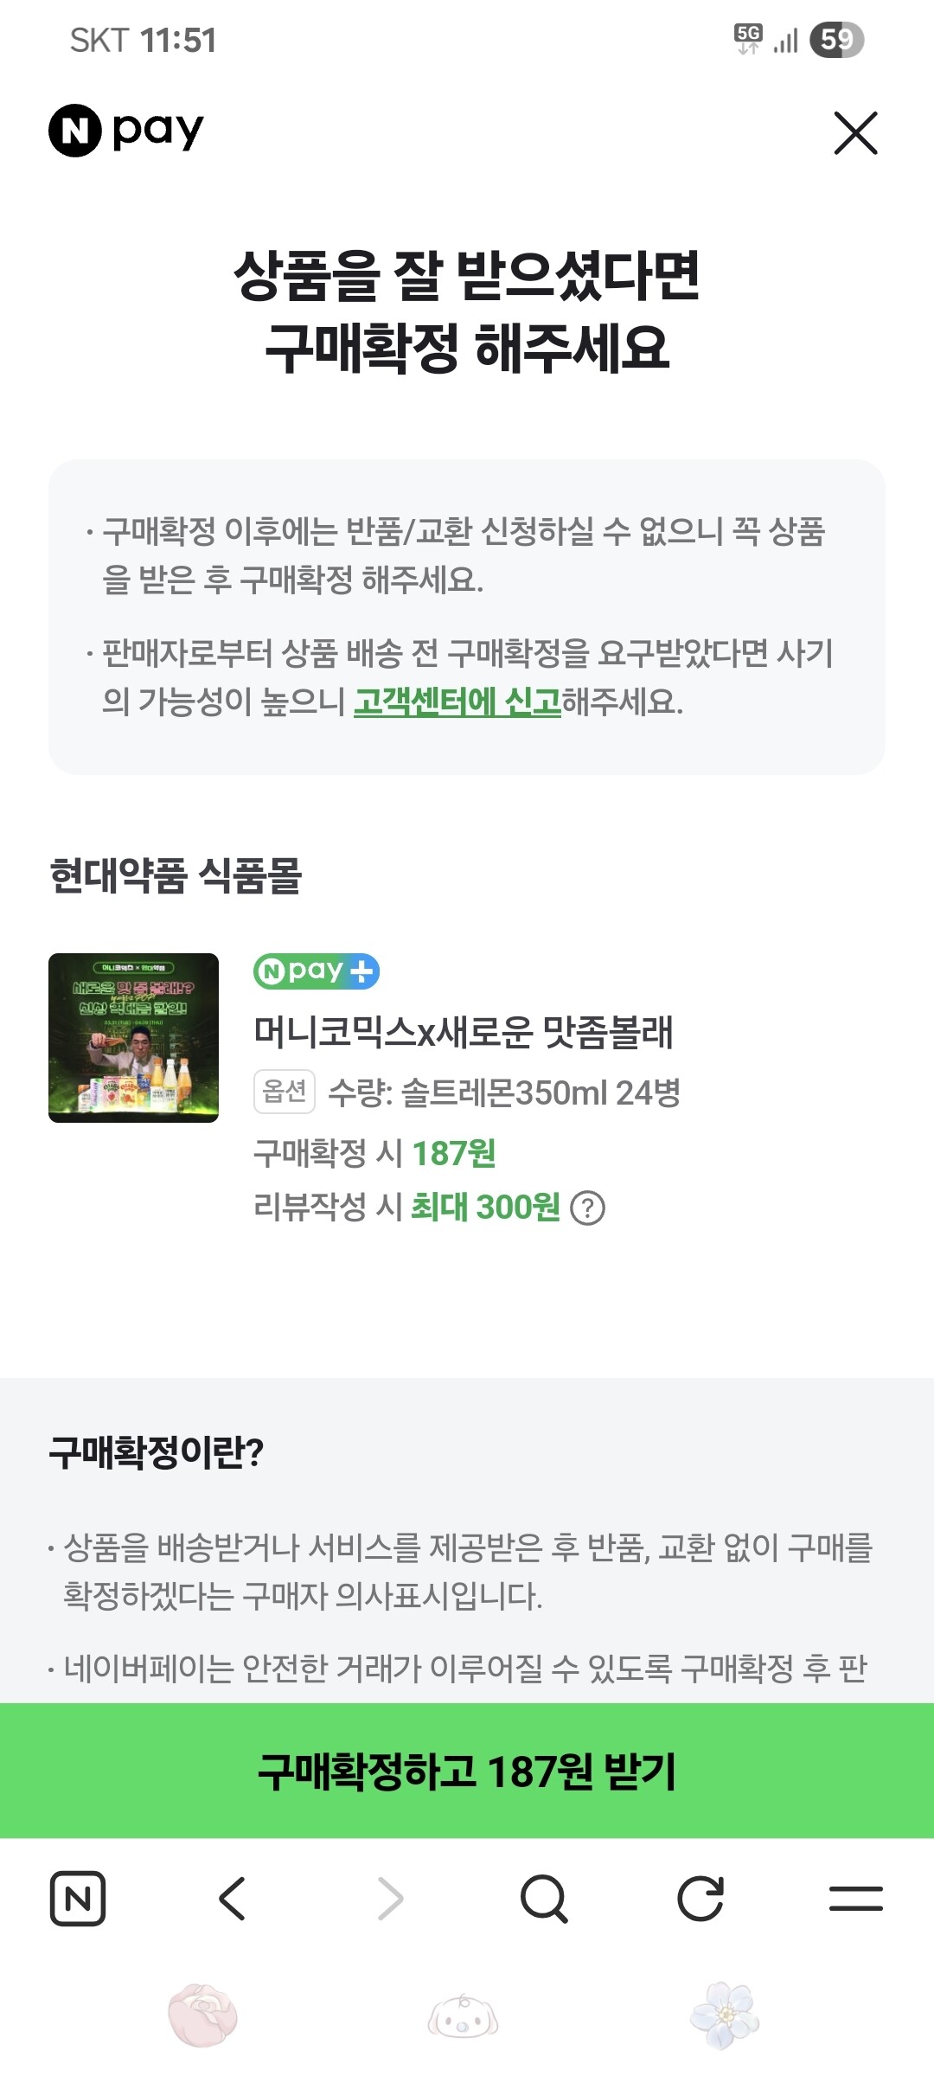934x2076 pixels.
Task: Tap the product thumbnail image
Action: (x=133, y=1037)
